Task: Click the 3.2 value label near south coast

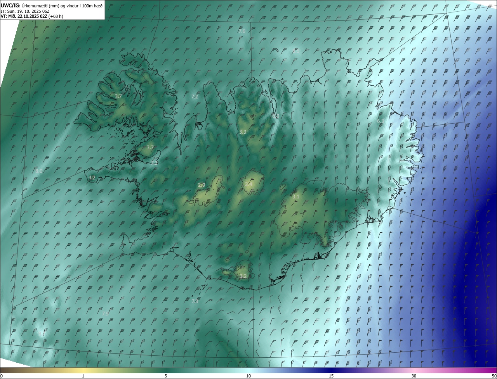Action: 243,276
